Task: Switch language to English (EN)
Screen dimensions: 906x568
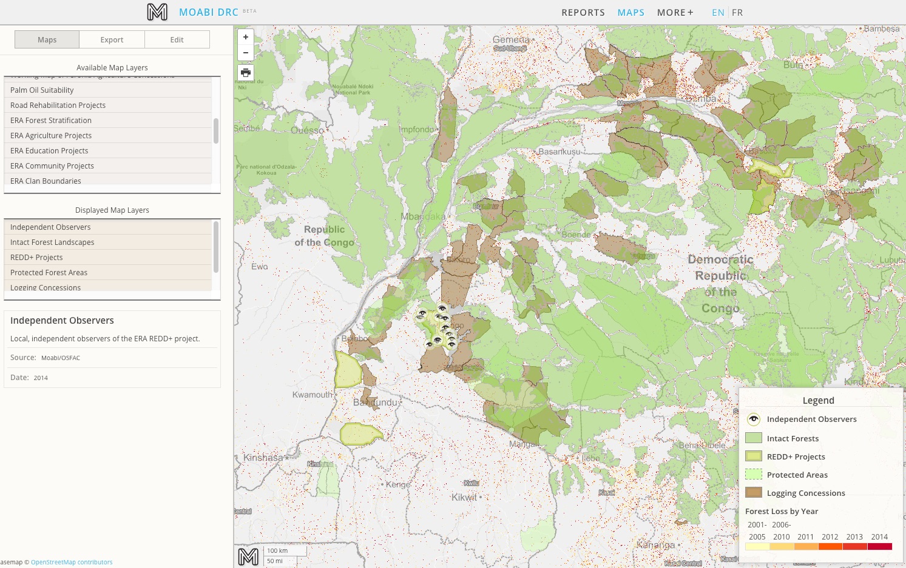Action: coord(718,13)
